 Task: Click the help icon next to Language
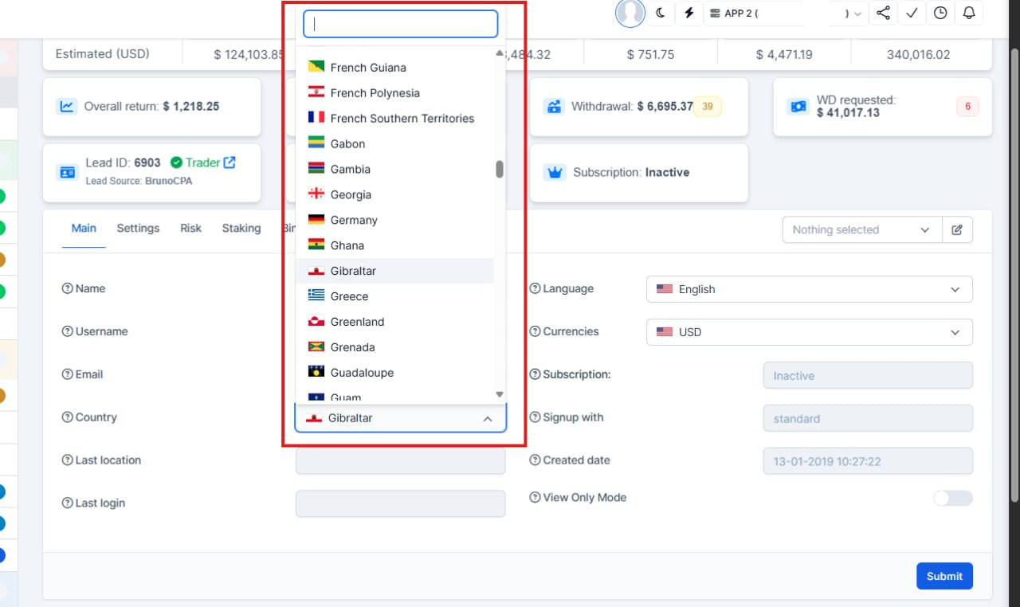click(535, 288)
